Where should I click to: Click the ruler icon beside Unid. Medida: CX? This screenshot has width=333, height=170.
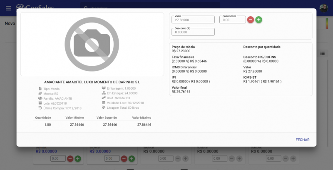tap(104, 98)
